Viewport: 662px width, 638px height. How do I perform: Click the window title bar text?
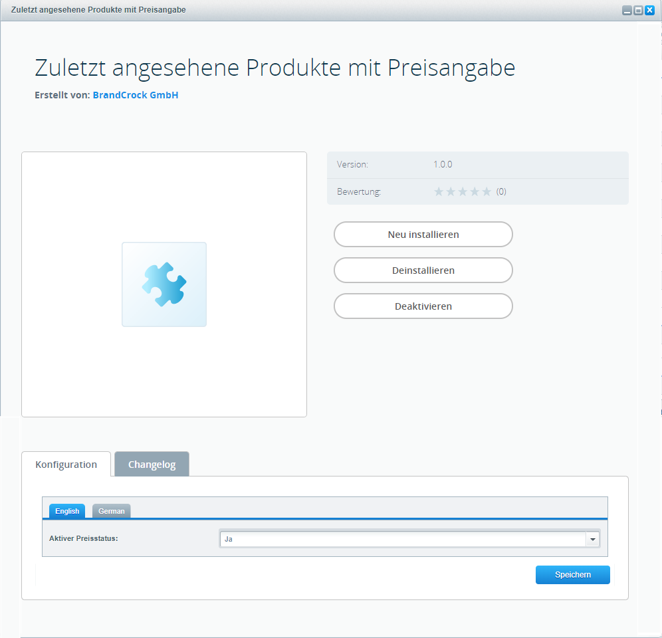pyautogui.click(x=98, y=10)
